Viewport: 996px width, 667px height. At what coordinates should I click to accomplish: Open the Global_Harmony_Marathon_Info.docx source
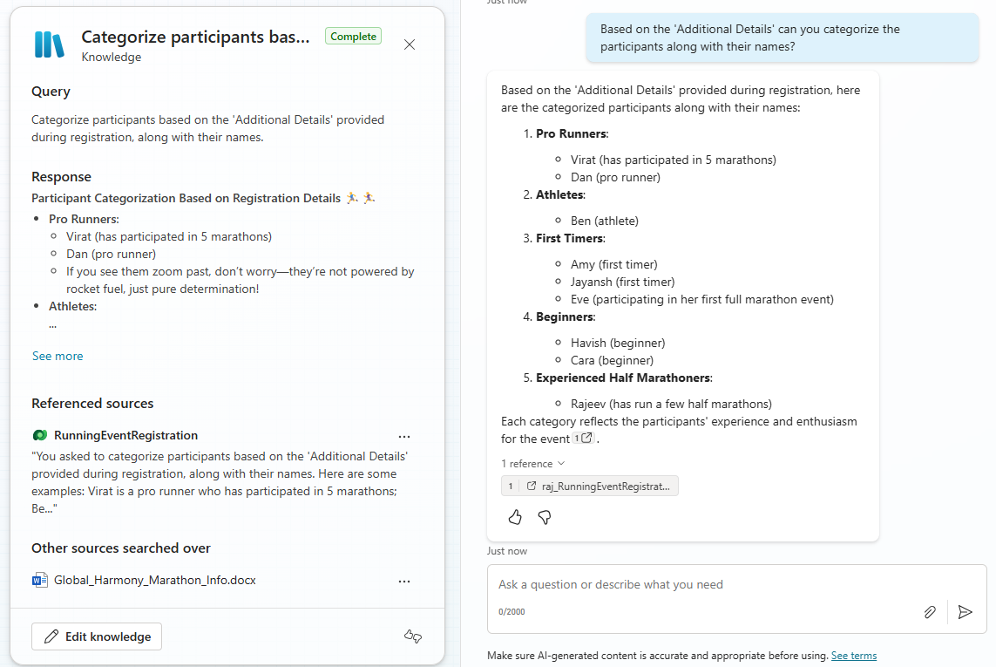click(154, 580)
